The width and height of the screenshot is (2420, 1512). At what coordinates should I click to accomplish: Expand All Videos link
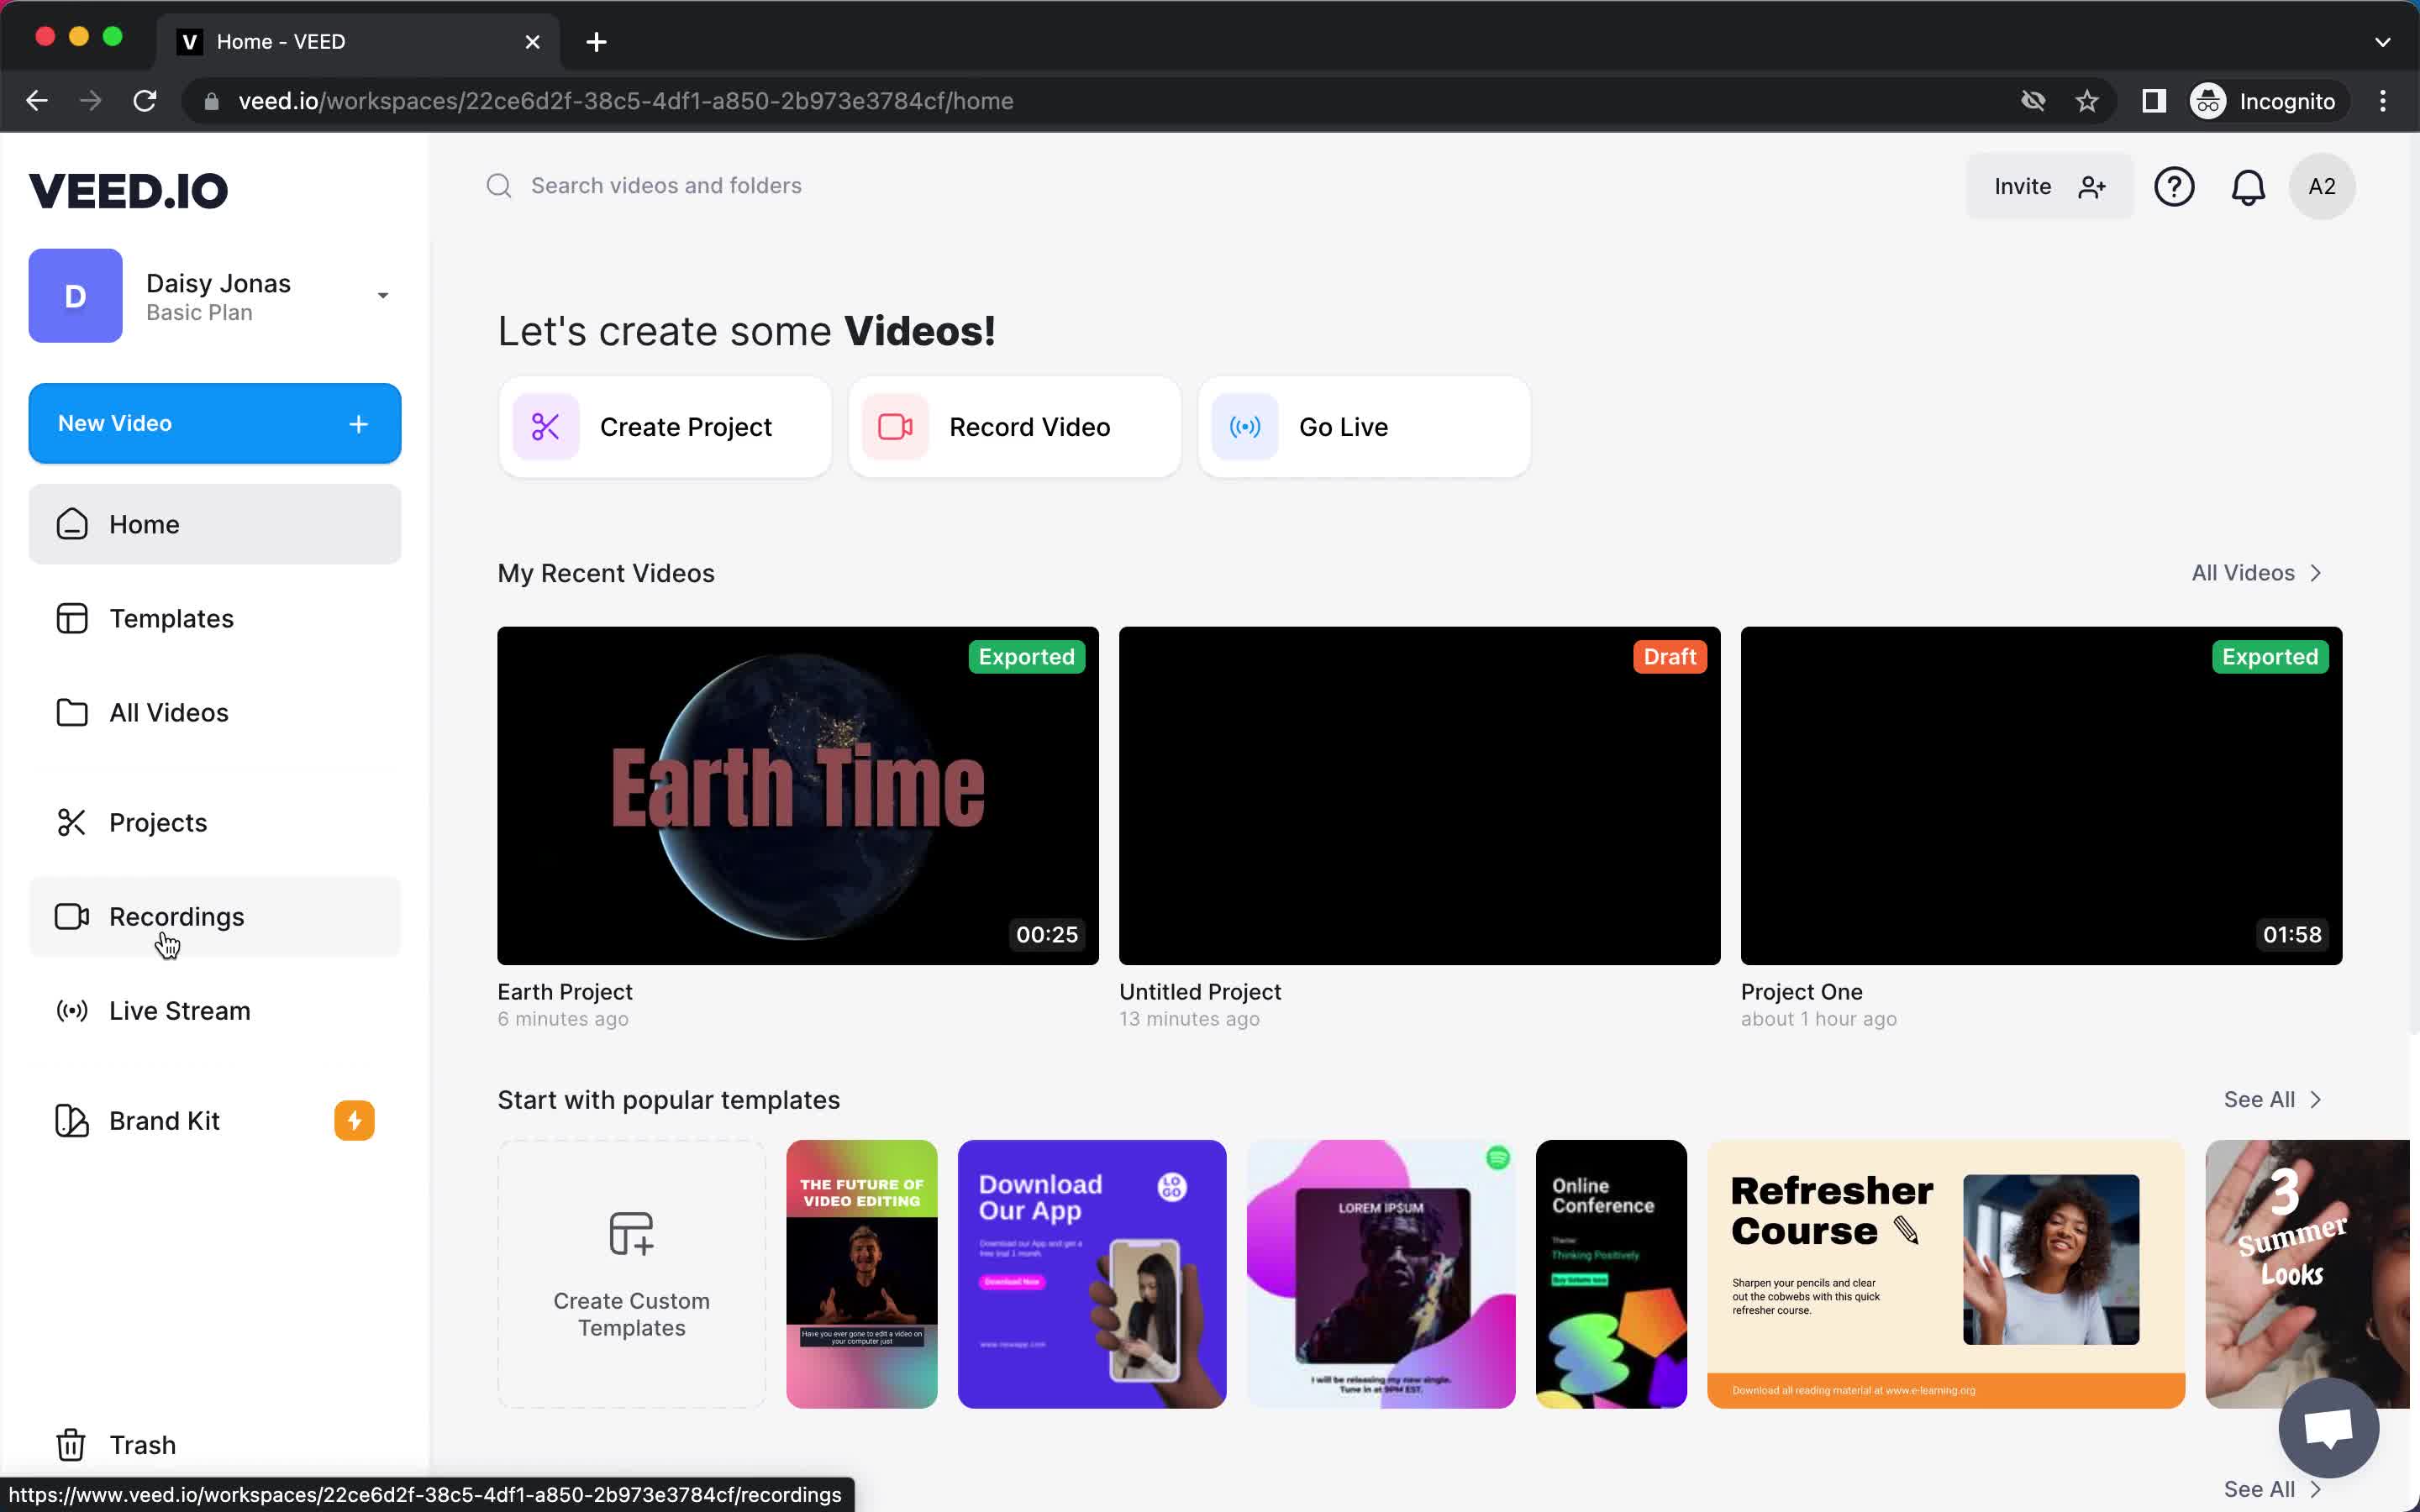[2256, 571]
